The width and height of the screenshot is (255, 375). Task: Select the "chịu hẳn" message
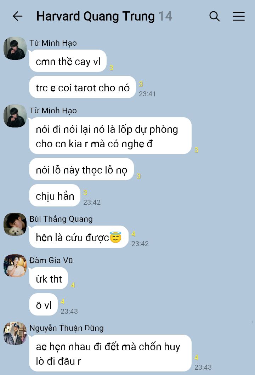55,195
